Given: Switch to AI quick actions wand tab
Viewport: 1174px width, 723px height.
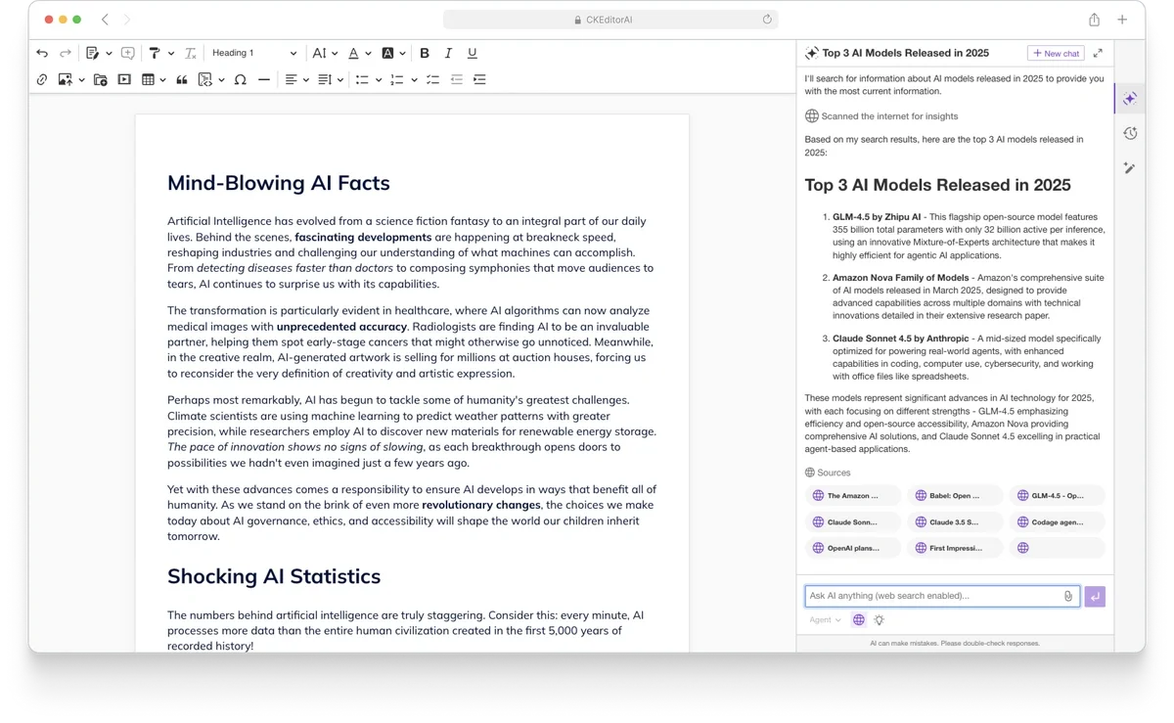Looking at the screenshot, I should pyautogui.click(x=1129, y=168).
